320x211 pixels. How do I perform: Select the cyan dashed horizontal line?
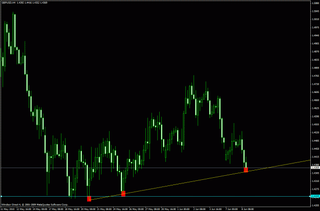(x=155, y=196)
